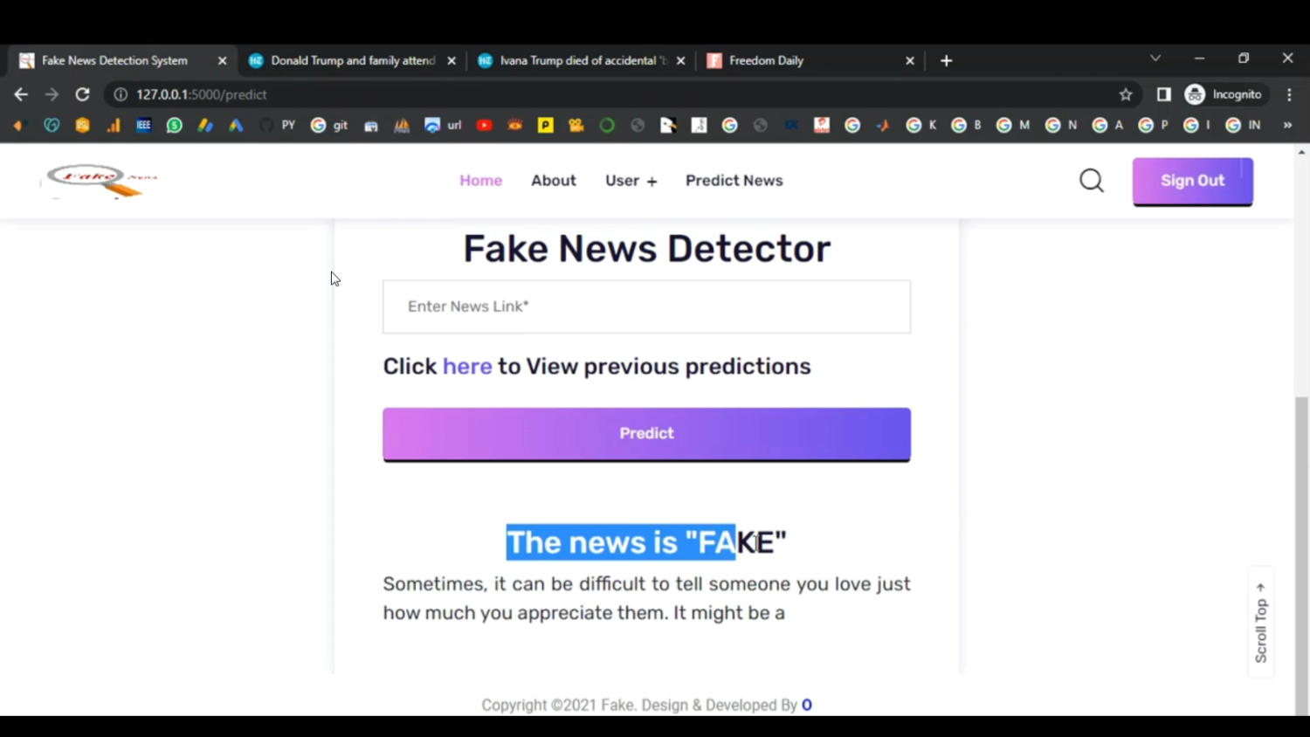Click the Sign Out button
Image resolution: width=1310 pixels, height=737 pixels.
[x=1193, y=182]
